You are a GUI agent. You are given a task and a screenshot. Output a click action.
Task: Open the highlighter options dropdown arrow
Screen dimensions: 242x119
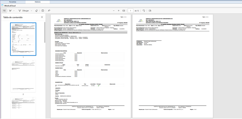14,11
